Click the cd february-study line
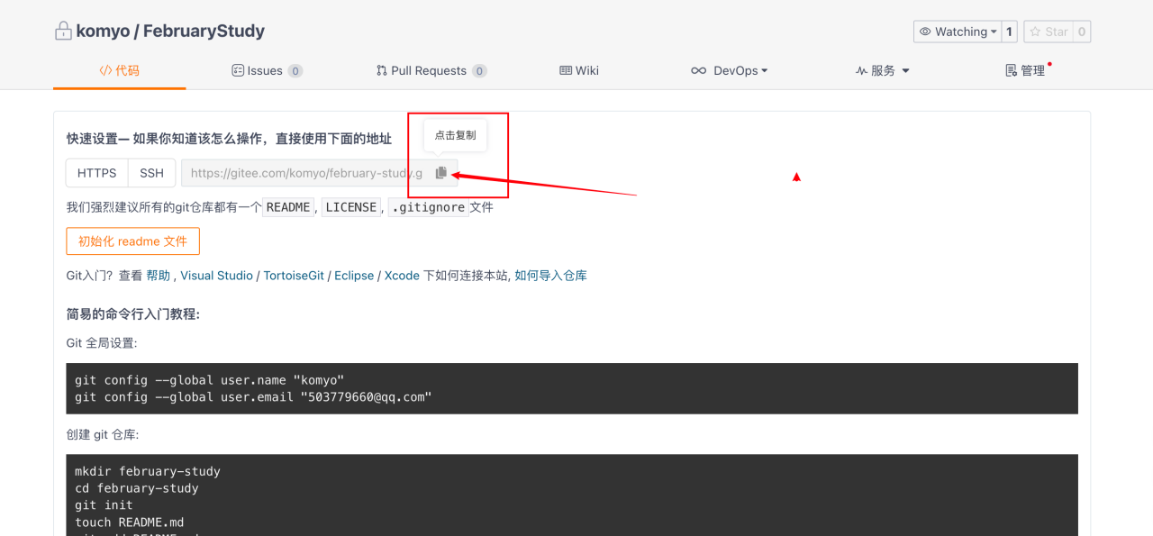The image size is (1153, 536). (137, 488)
